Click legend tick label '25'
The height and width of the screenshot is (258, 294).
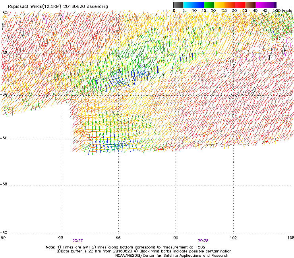[x=224, y=11]
